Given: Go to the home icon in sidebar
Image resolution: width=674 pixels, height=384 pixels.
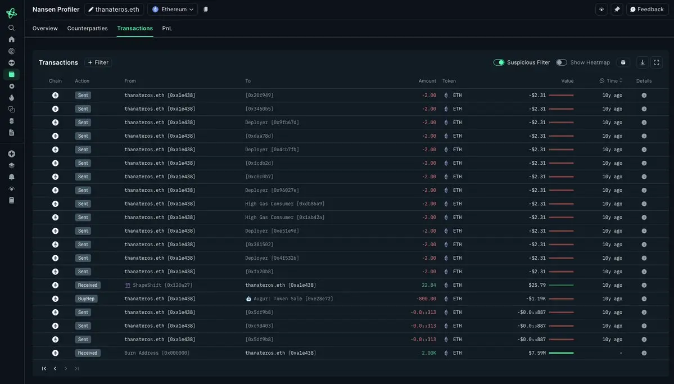Looking at the screenshot, I should tap(12, 39).
